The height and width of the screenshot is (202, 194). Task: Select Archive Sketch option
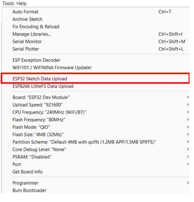95,19
